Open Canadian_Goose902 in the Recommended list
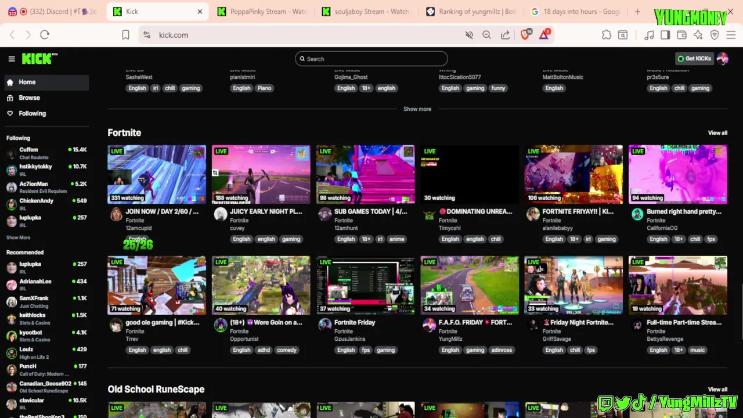The width and height of the screenshot is (743, 418). 46,387
